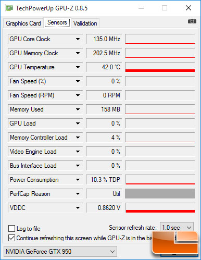Close the GPU-Z window

click(189, 8)
